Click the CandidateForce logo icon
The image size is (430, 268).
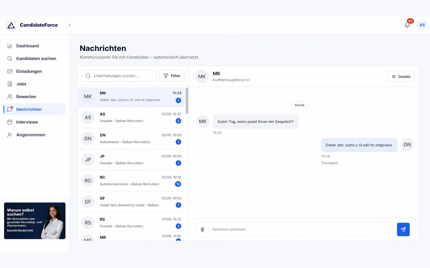(11, 25)
